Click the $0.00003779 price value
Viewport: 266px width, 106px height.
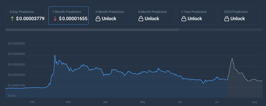(x=30, y=19)
